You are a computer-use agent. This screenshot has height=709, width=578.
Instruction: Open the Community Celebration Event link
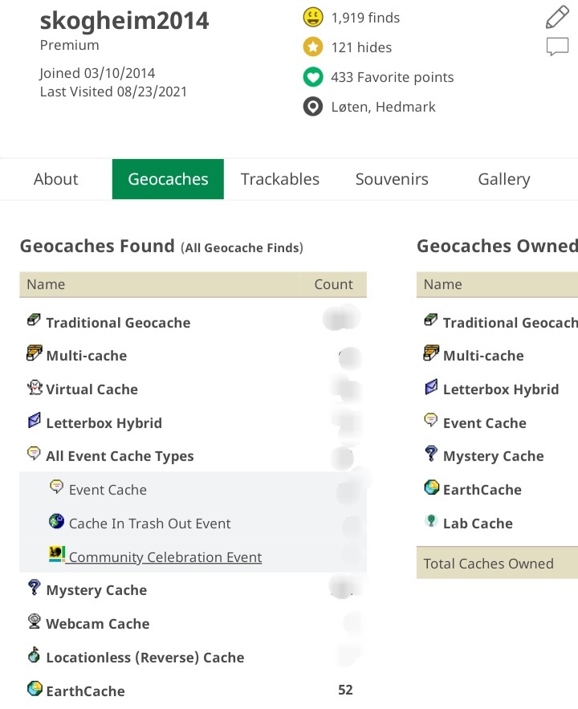(x=165, y=557)
